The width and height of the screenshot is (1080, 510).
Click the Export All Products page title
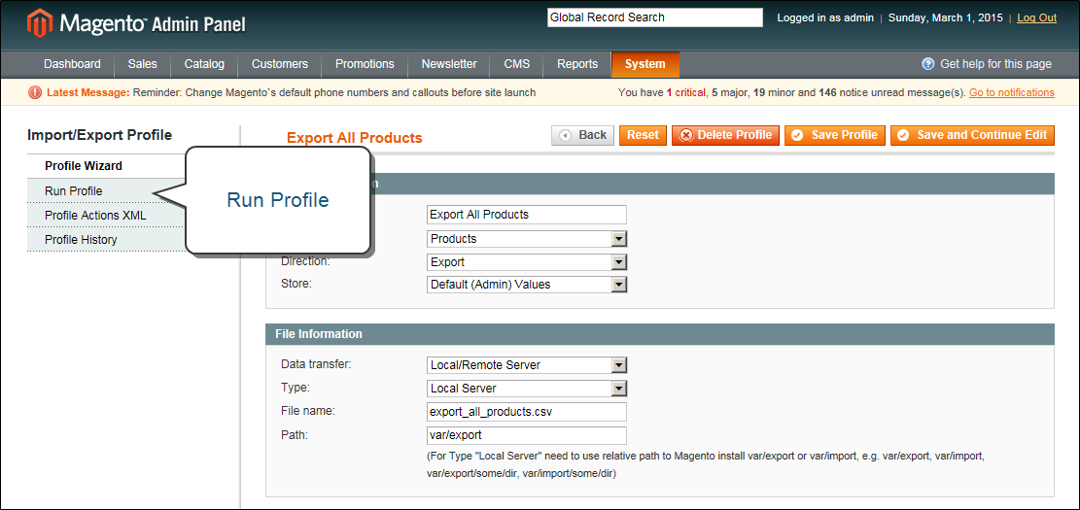pos(354,138)
